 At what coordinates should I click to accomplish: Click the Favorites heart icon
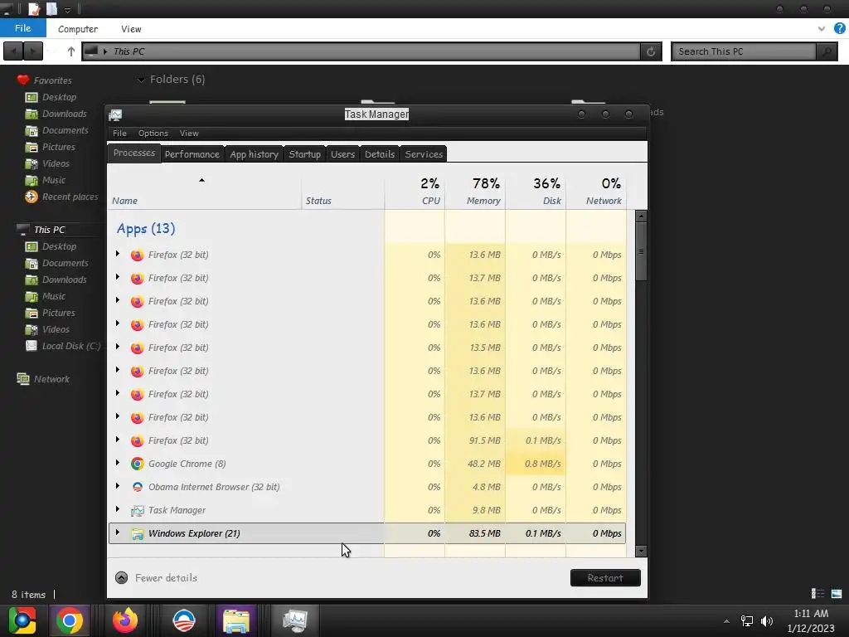click(22, 80)
